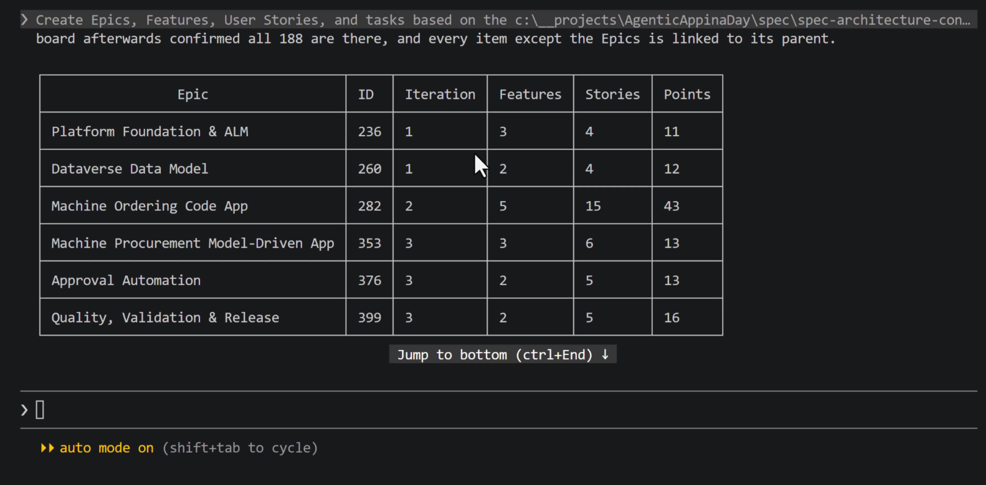Viewport: 986px width, 485px height.
Task: Click ID 376 in the table
Action: point(370,280)
